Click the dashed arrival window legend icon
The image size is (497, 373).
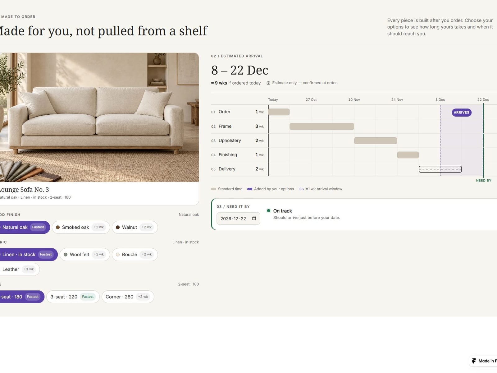click(x=301, y=189)
